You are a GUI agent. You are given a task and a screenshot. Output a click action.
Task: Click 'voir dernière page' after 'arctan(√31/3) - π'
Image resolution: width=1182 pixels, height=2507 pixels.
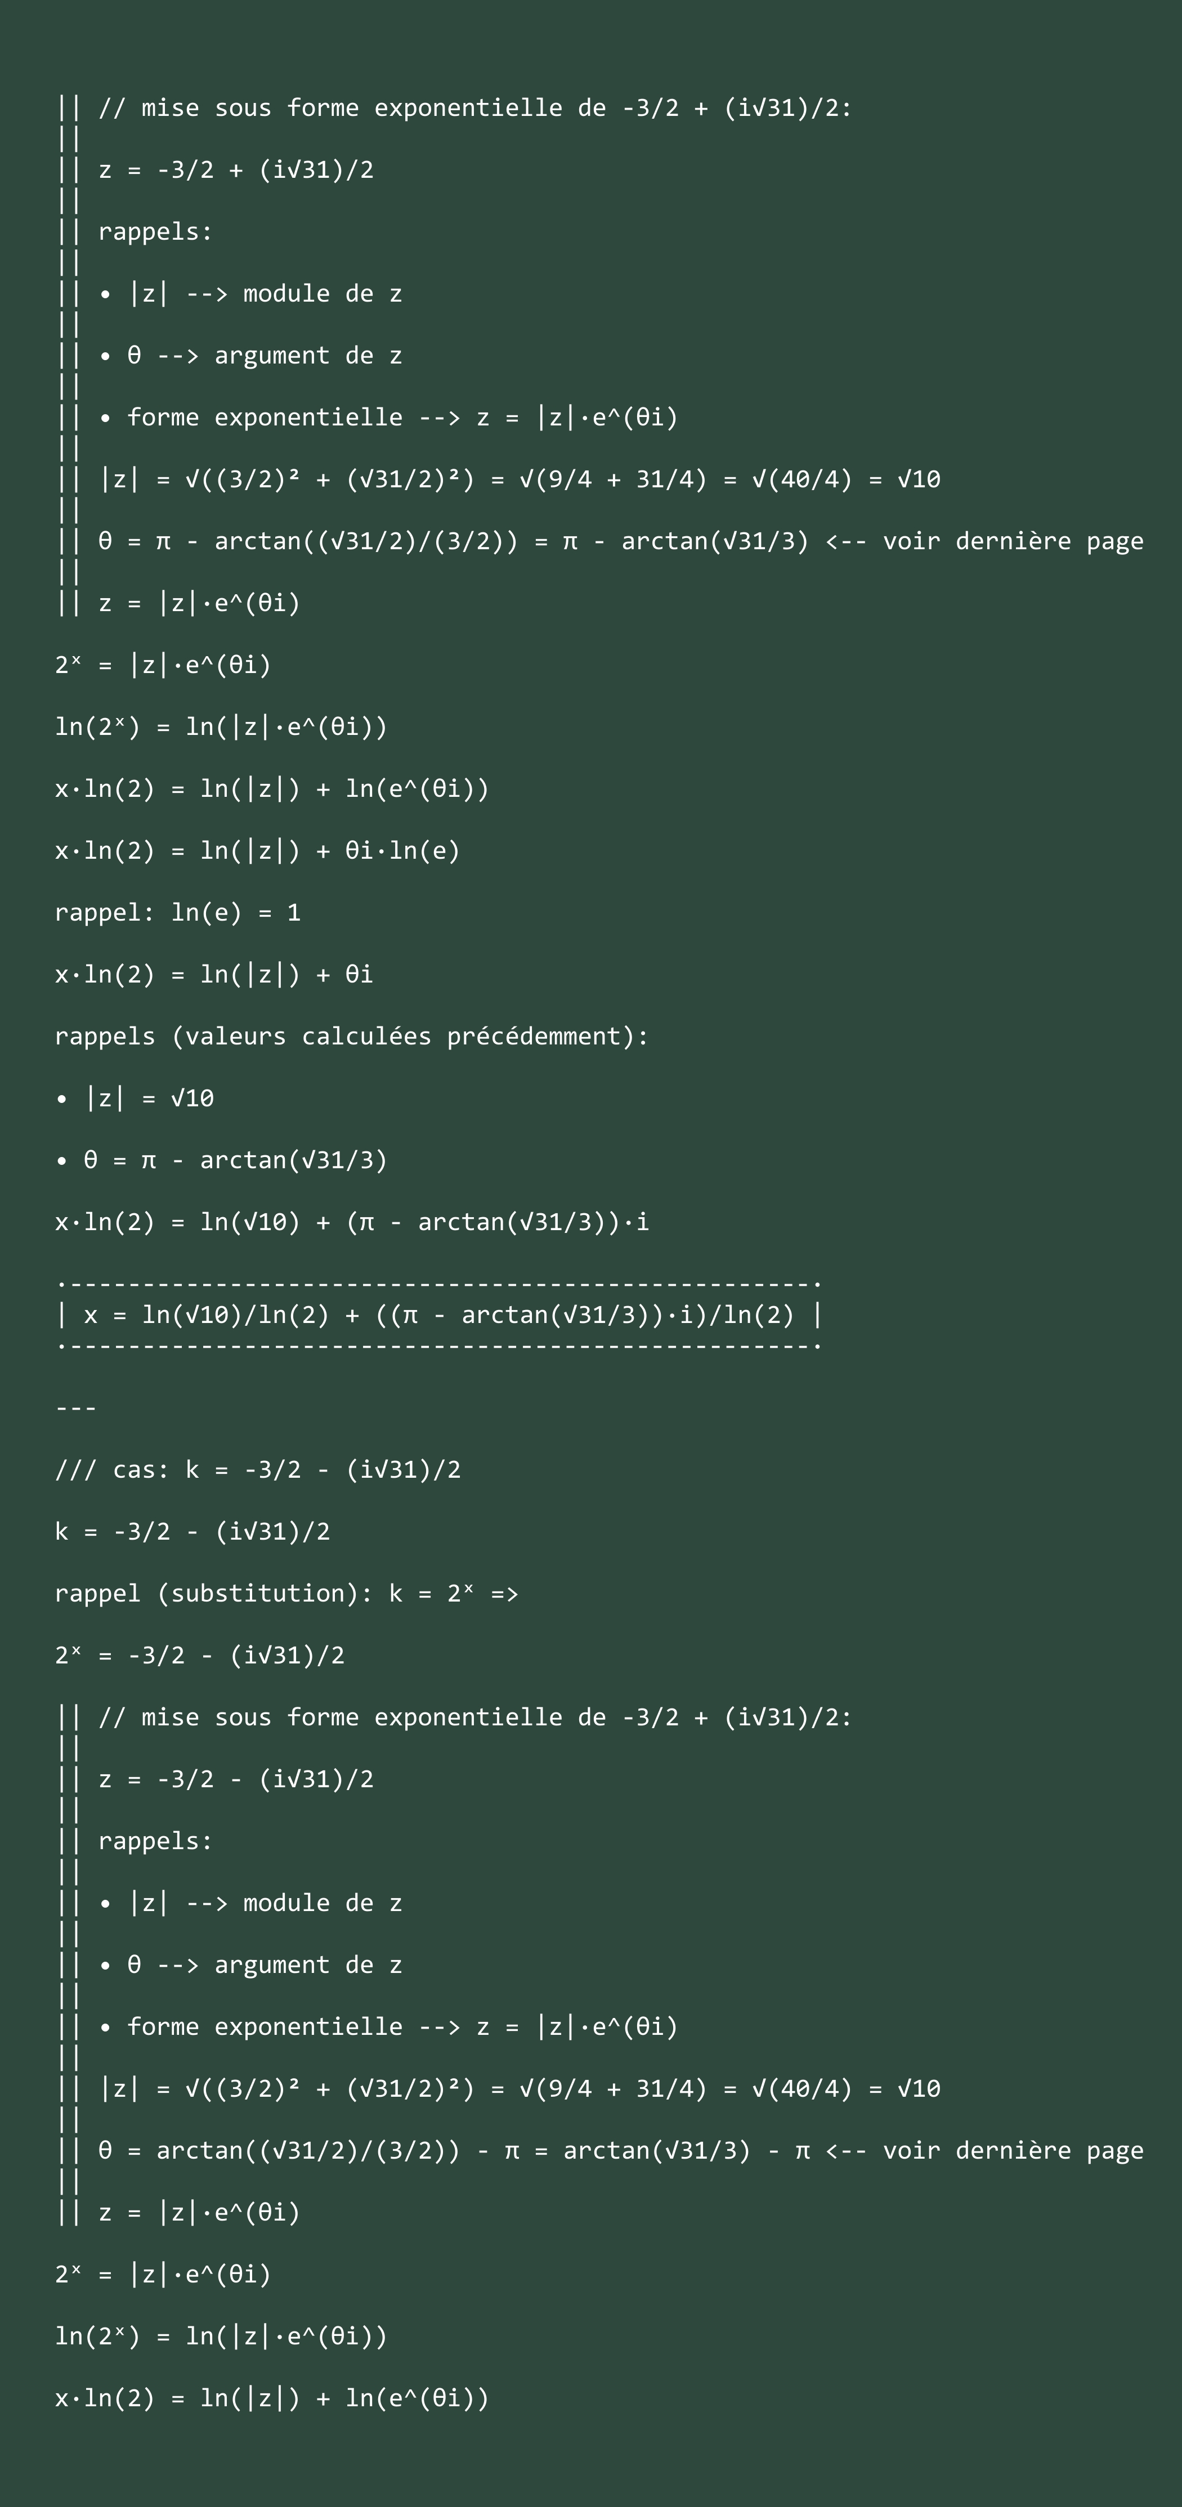click(1013, 2151)
